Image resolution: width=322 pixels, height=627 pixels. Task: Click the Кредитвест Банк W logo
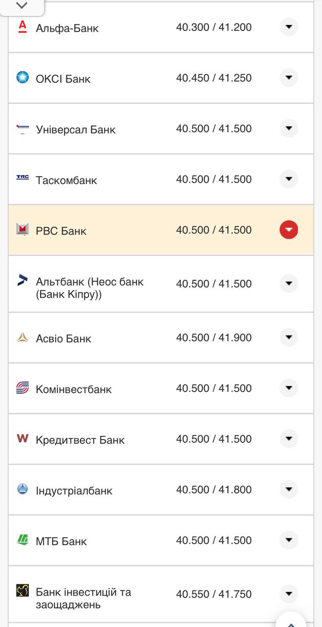(21, 438)
